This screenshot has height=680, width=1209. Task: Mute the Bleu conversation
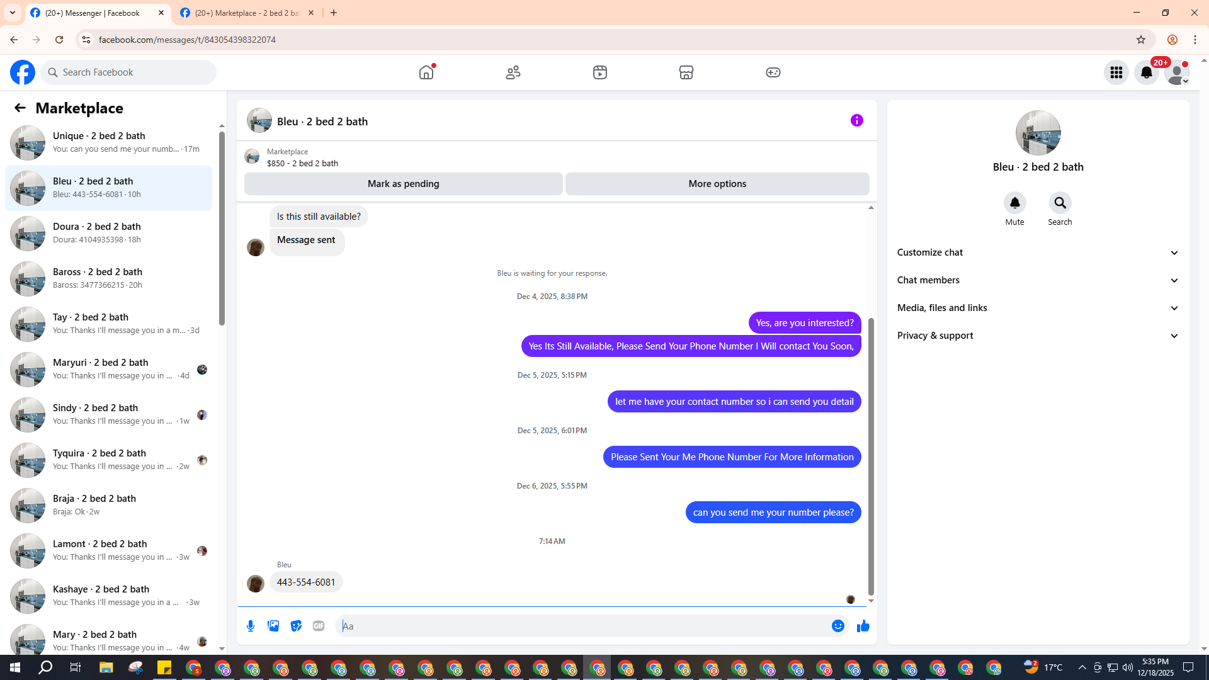click(x=1014, y=203)
